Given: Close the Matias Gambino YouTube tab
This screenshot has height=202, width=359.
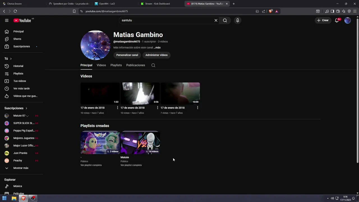Looking at the screenshot, I should coord(227,4).
